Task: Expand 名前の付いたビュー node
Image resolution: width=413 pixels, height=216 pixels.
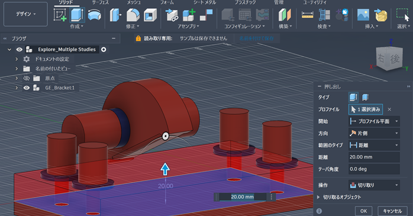Action: (x=17, y=69)
